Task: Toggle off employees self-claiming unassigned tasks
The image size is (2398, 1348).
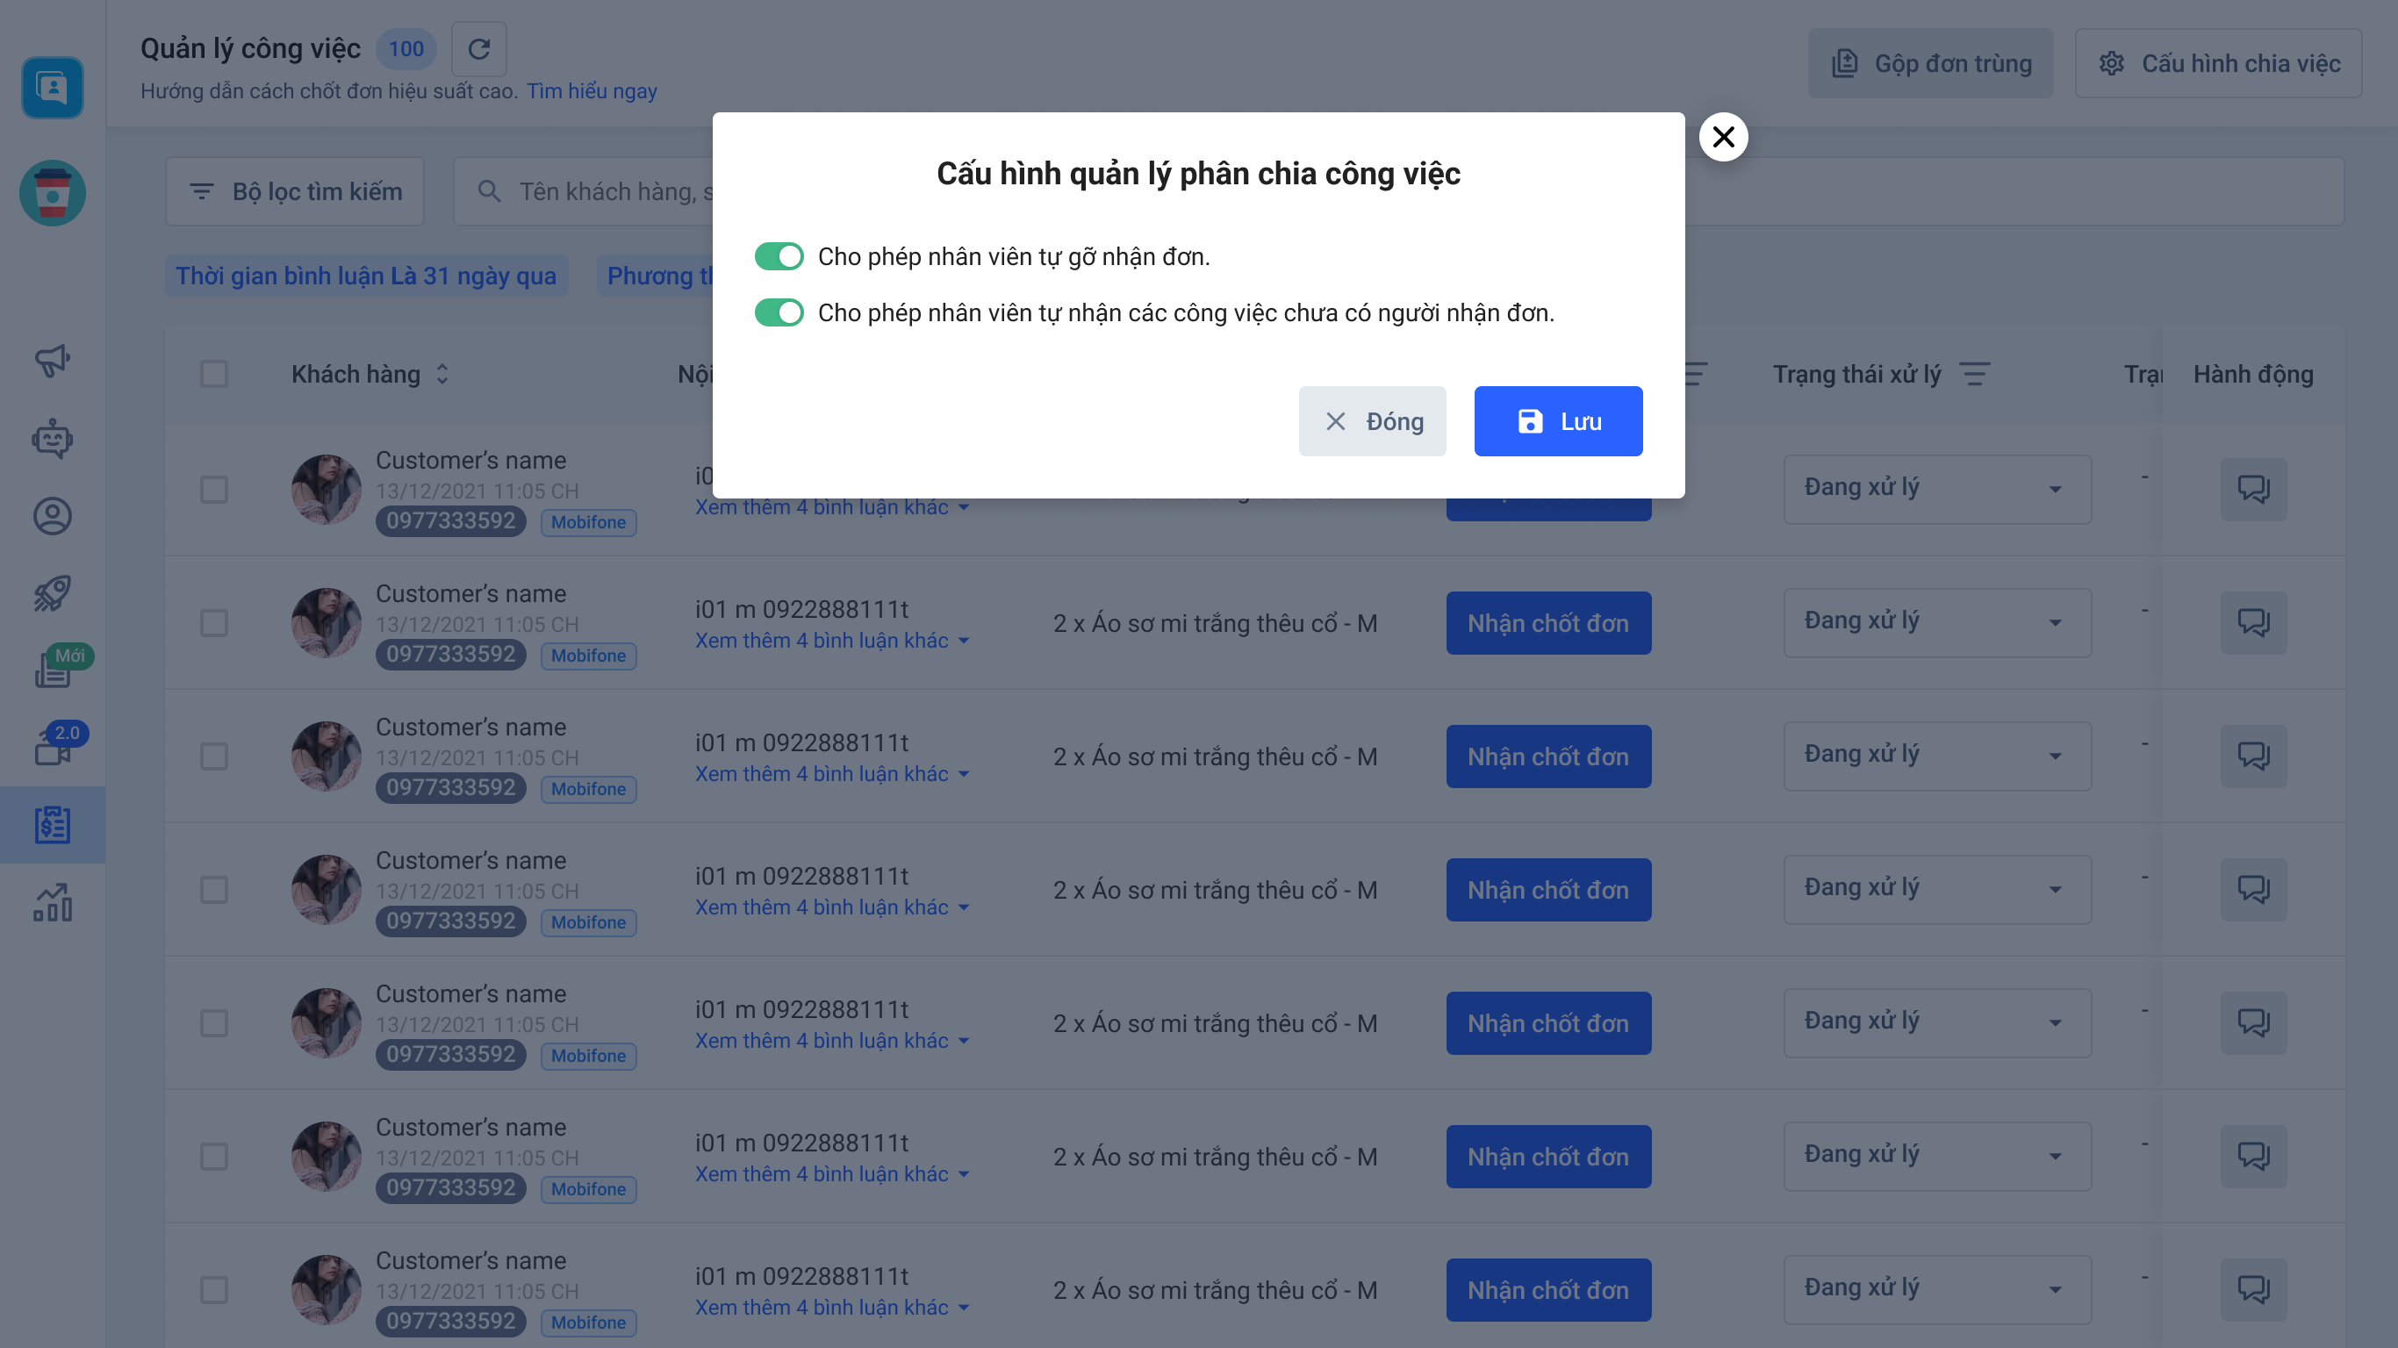Action: [x=779, y=312]
